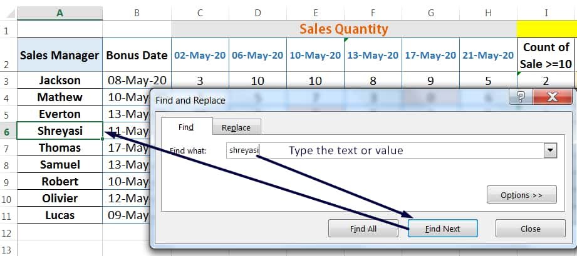577x256 pixels.
Task: Select the Find tab
Action: (186, 127)
